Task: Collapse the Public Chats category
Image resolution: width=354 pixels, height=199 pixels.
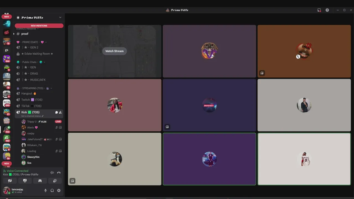Action: (x=31, y=62)
